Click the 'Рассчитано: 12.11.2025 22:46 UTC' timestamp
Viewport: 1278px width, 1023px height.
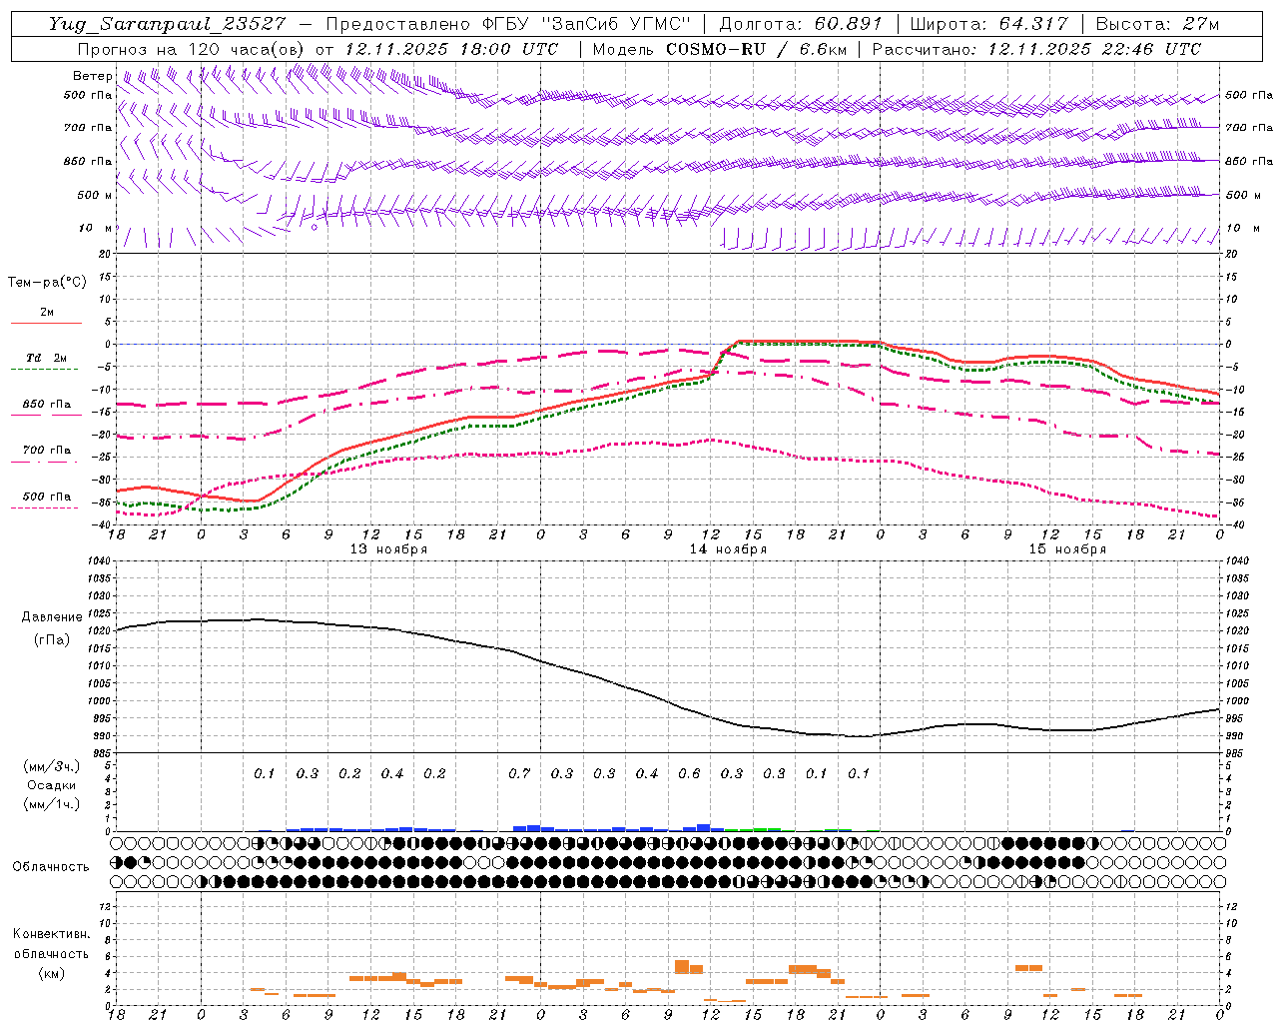(1036, 49)
